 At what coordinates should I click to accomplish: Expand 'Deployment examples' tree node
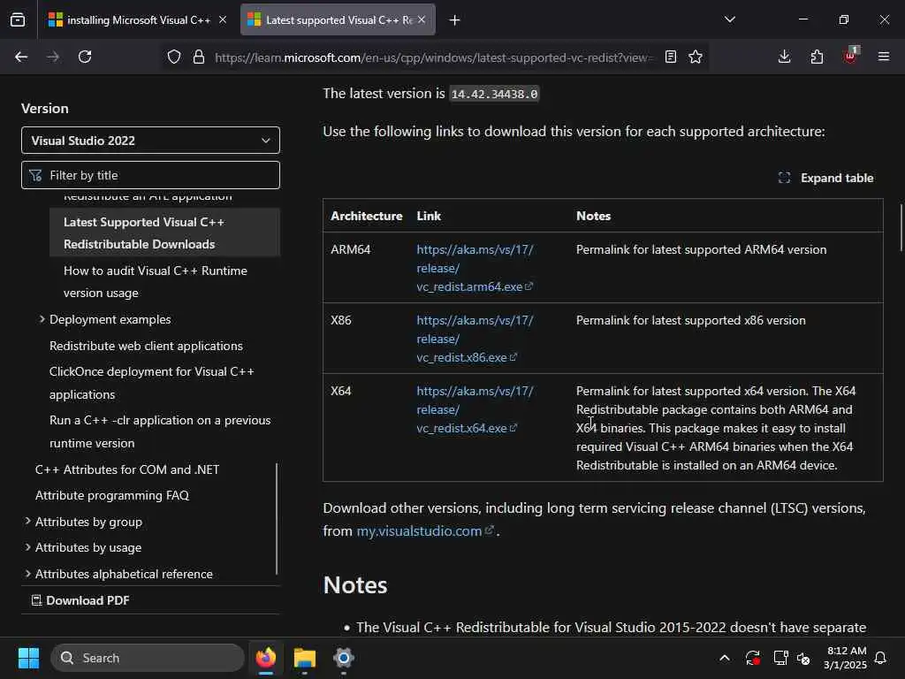point(42,318)
